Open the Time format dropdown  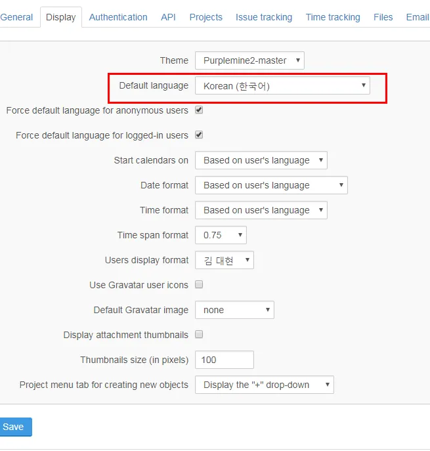[261, 210]
